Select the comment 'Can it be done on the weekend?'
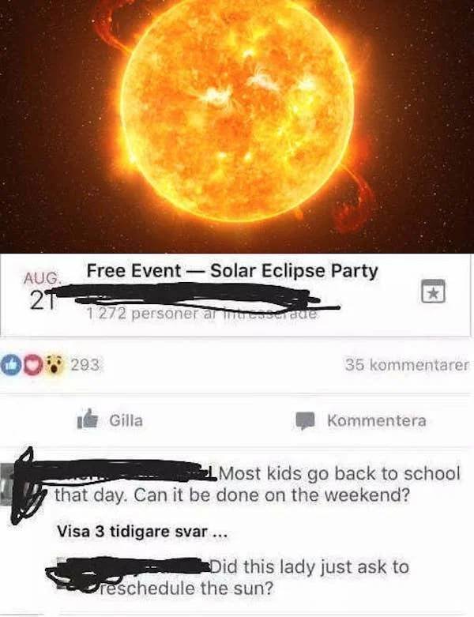The height and width of the screenshot is (617, 474). (x=273, y=495)
